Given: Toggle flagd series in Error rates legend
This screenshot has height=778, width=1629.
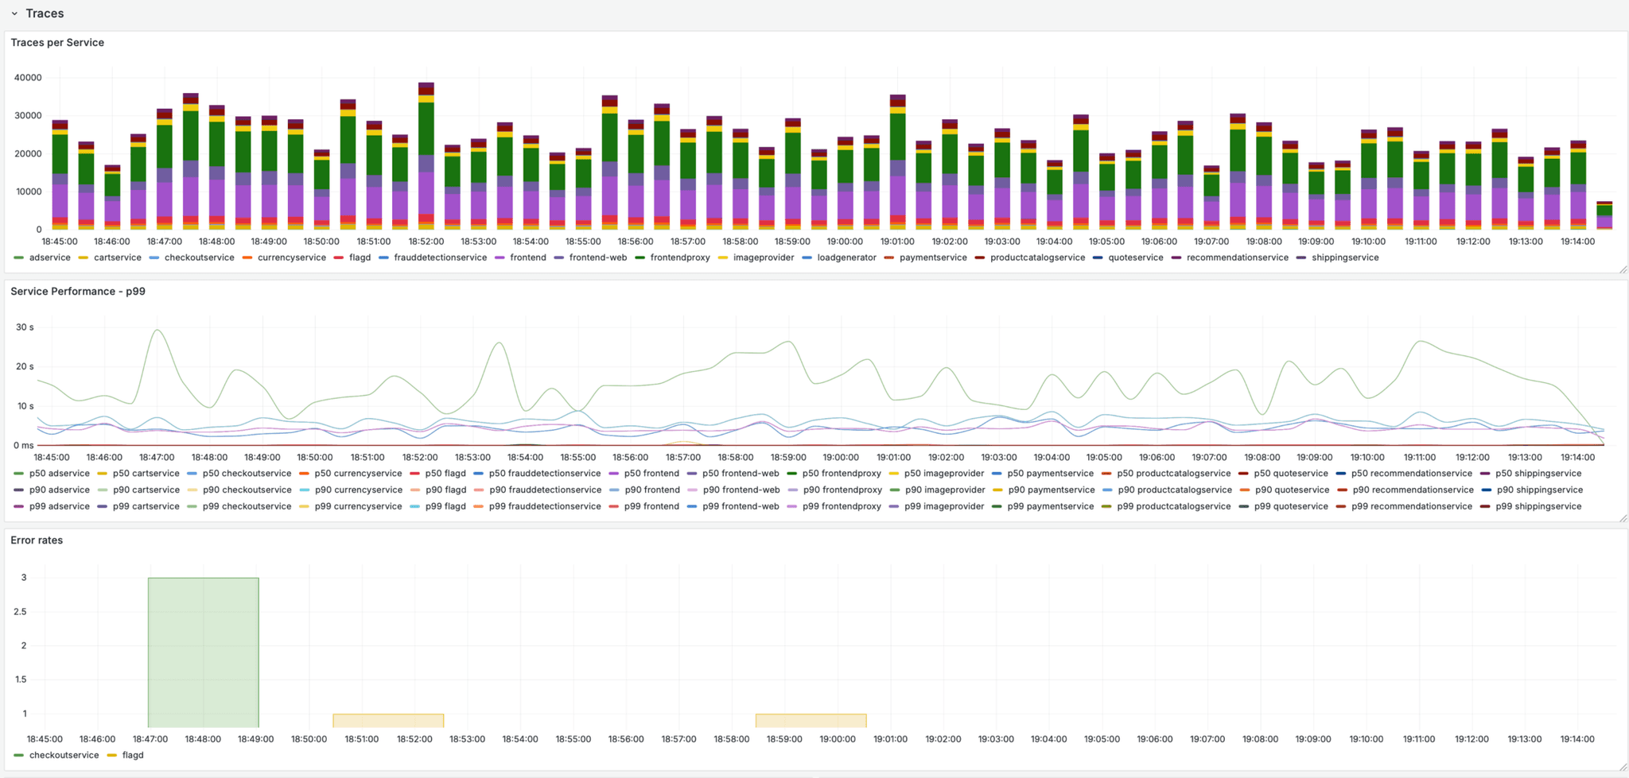Looking at the screenshot, I should pos(133,755).
